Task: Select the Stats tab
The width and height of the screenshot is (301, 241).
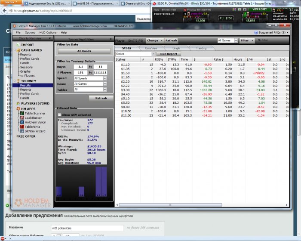Action: click(x=126, y=48)
